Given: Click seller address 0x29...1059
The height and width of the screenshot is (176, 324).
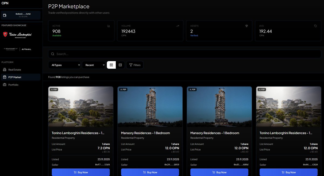Looking at the screenshot, I should pyautogui.click(x=172, y=165).
